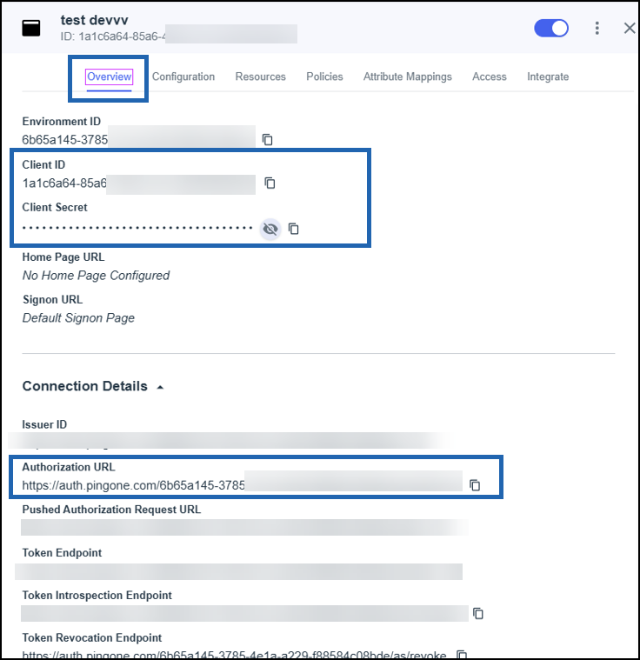This screenshot has width=640, height=660.
Task: Reveal the hidden Client Secret
Action: click(270, 229)
